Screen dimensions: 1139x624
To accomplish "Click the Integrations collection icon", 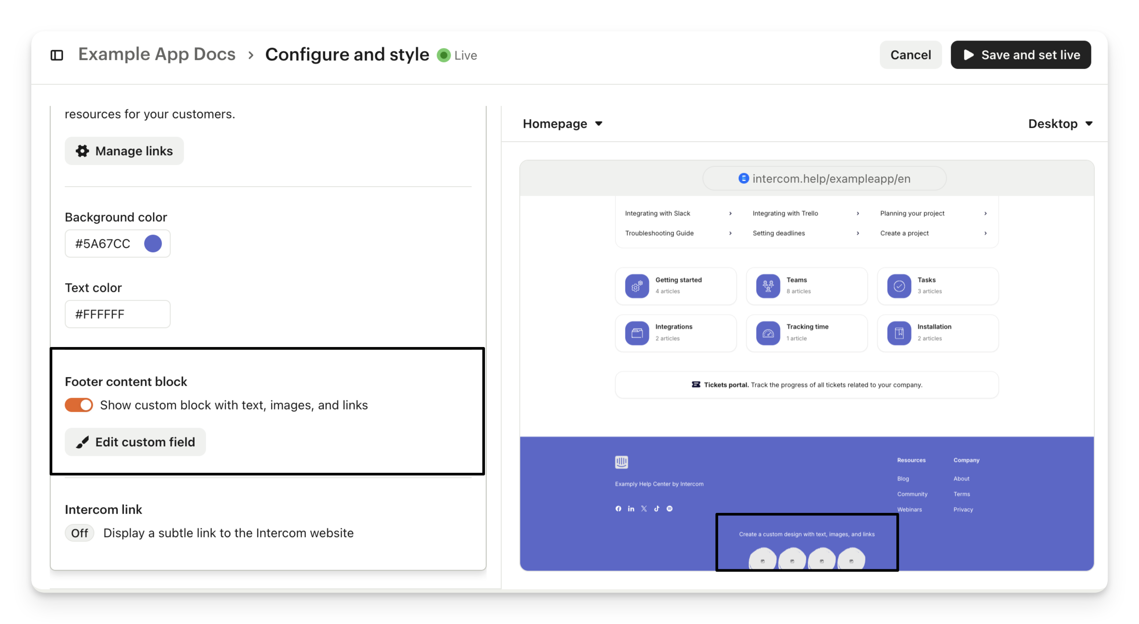I will point(637,333).
